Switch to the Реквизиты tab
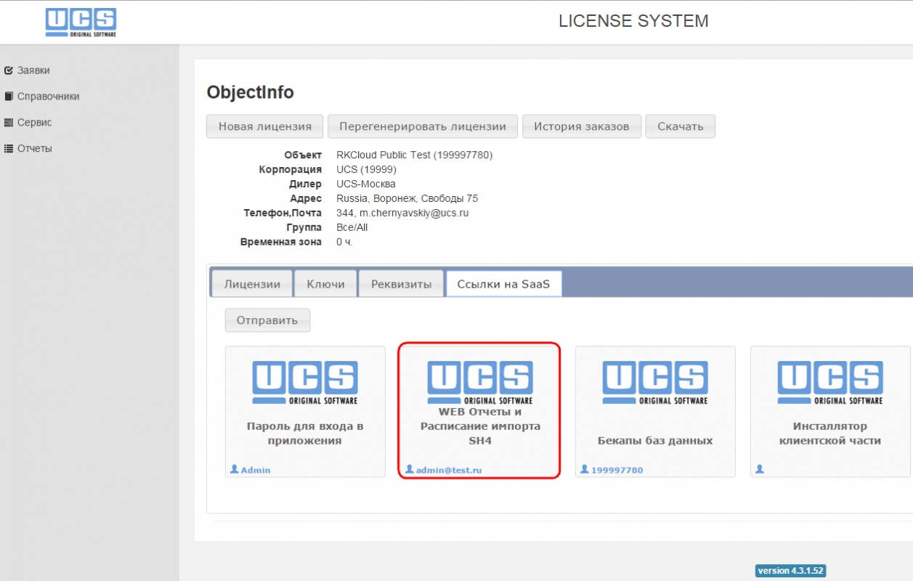Viewport: 913px width, 581px height. coord(401,284)
